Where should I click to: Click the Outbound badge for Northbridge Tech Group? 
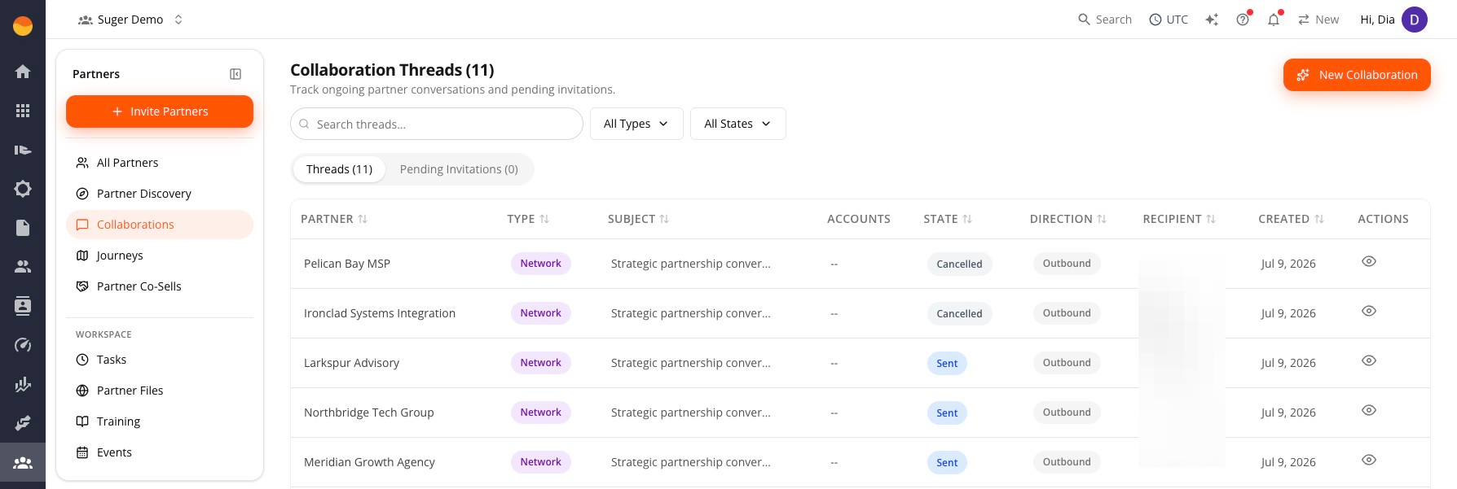tap(1067, 413)
